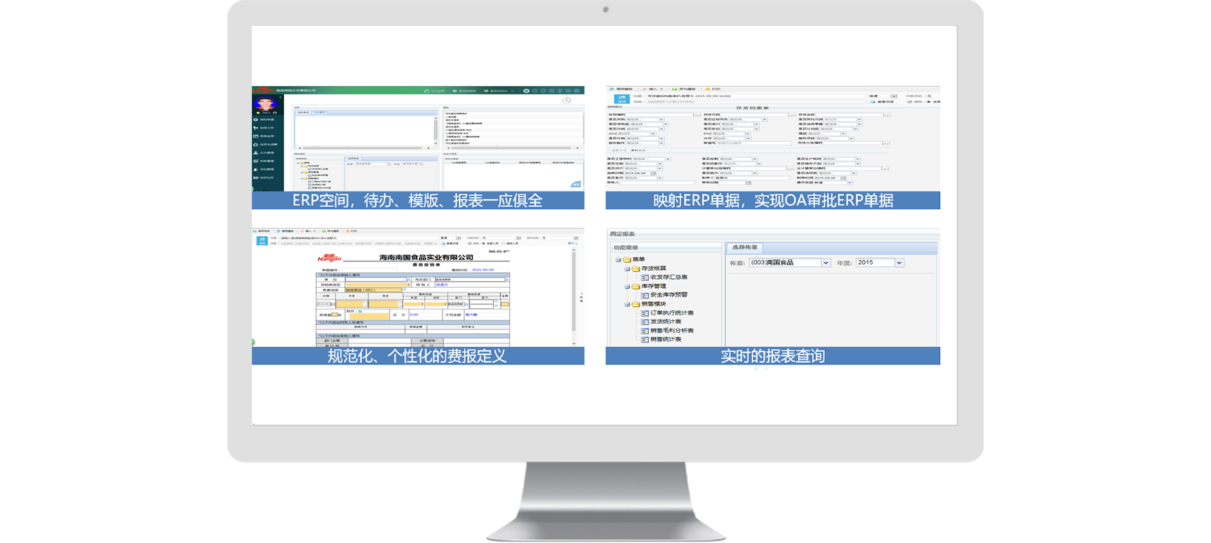Open the 订单执行统计表 report
Screen dimensions: 1211x543
(671, 313)
